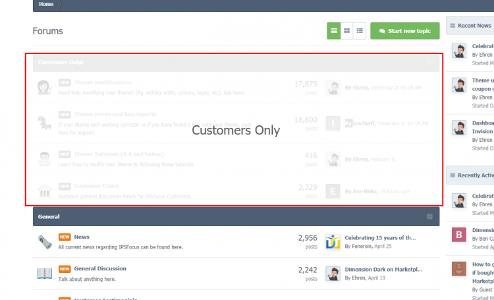This screenshot has width=494, height=300.
Task: Click the NEW badge beside General Discussion
Action: [x=65, y=268]
